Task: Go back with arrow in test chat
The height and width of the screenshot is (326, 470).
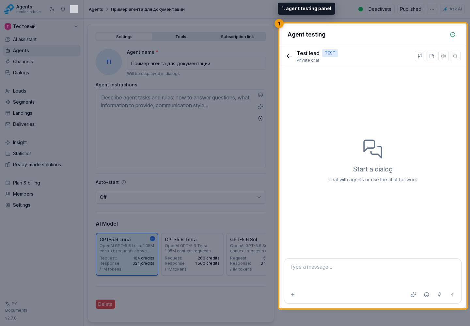Action: [x=290, y=56]
